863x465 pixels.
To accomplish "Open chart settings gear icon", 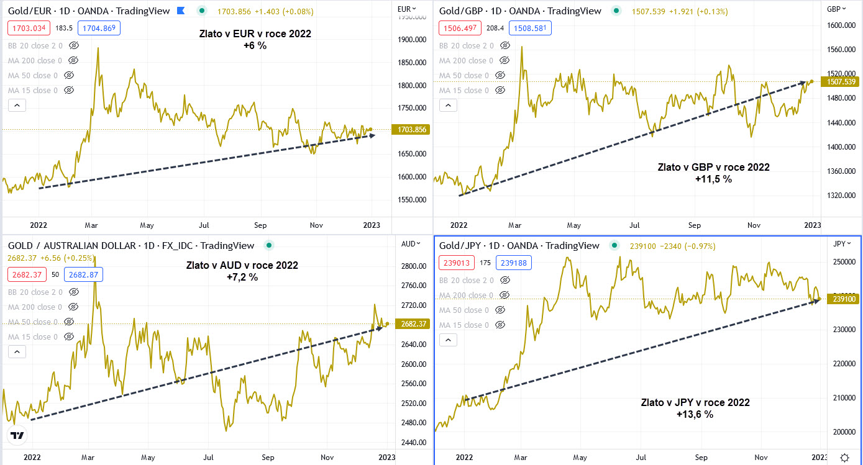I will pyautogui.click(x=844, y=458).
